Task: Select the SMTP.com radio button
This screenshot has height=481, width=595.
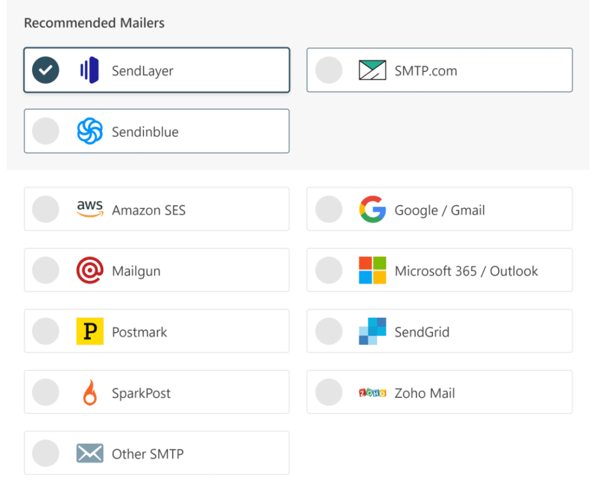Action: pos(328,69)
